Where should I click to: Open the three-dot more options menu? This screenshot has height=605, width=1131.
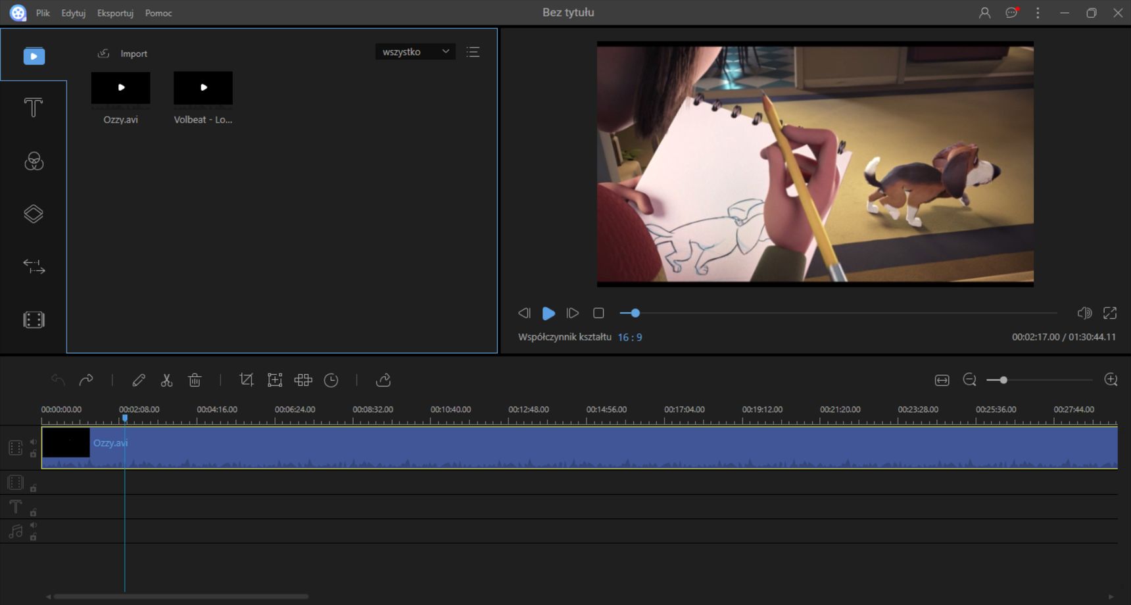point(1038,12)
